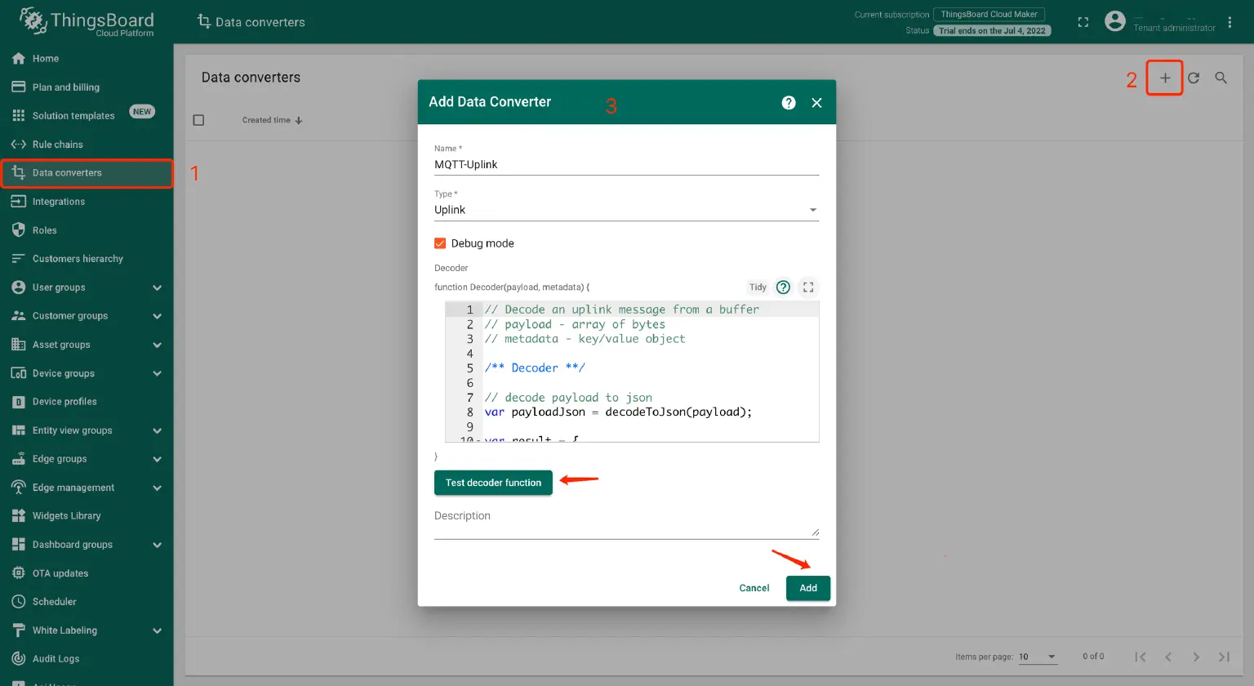The height and width of the screenshot is (686, 1254).
Task: Expand decoder editor to fullscreen
Action: 808,287
